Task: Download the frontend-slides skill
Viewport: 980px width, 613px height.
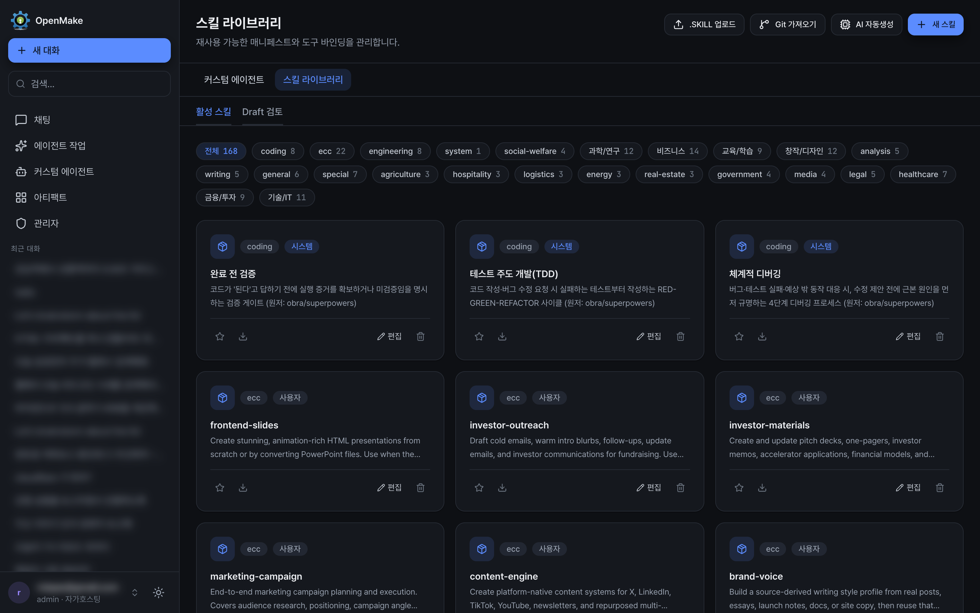Action: click(x=243, y=487)
